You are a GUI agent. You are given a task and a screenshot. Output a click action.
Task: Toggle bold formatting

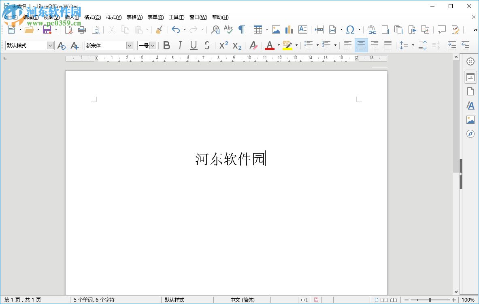166,45
